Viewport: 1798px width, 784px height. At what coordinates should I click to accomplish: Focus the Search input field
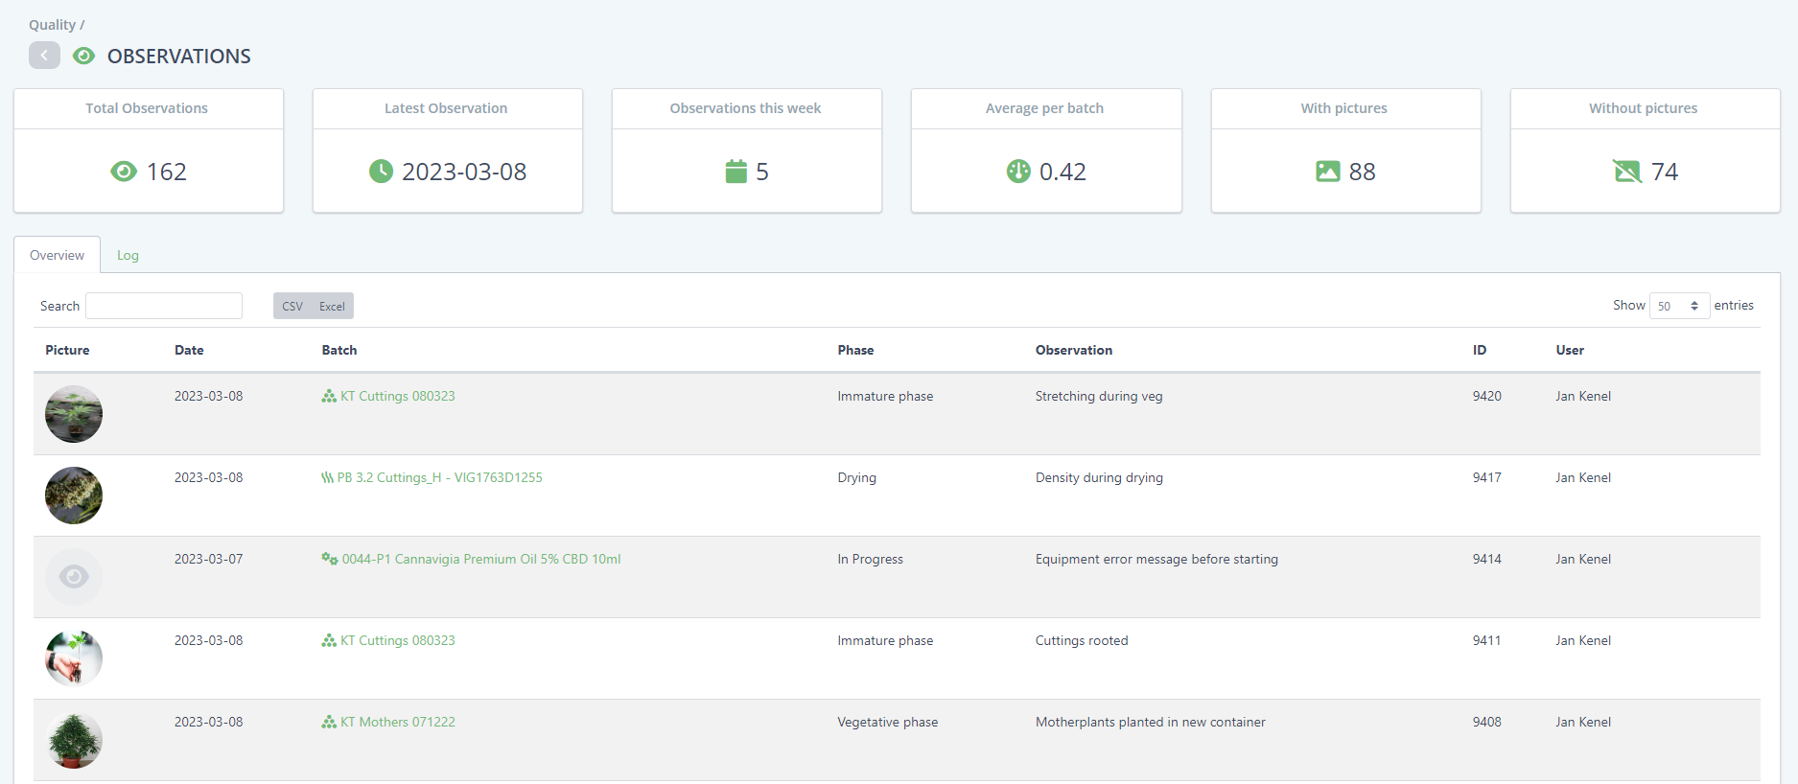pos(164,306)
